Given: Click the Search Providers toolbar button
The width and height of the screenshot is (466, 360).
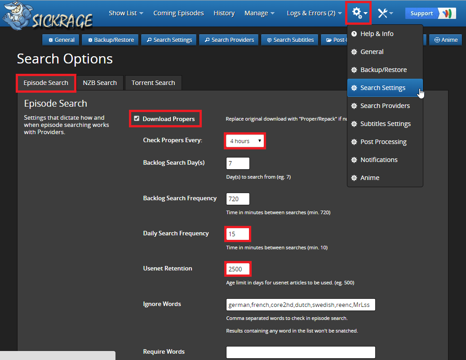Looking at the screenshot, I should tap(229, 40).
